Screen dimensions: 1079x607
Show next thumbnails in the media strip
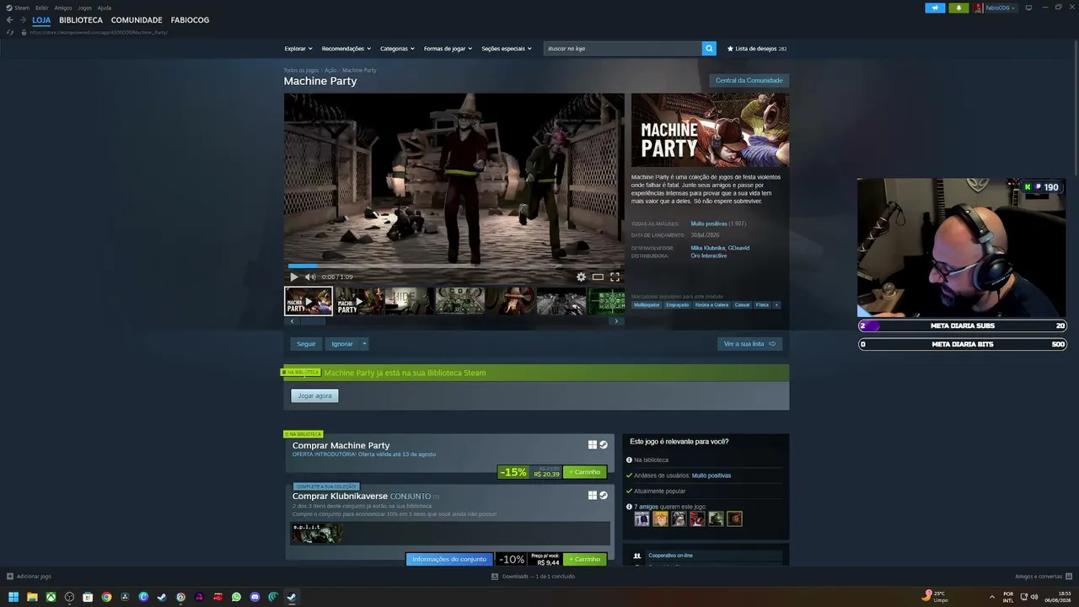click(616, 321)
